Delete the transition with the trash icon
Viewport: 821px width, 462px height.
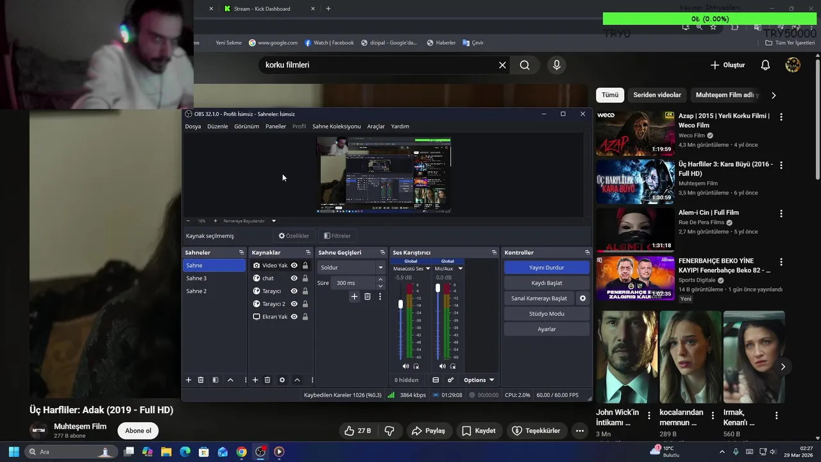click(368, 296)
